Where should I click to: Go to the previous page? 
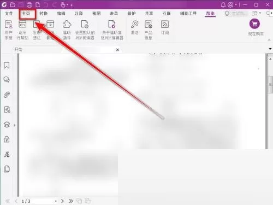pos(16,201)
